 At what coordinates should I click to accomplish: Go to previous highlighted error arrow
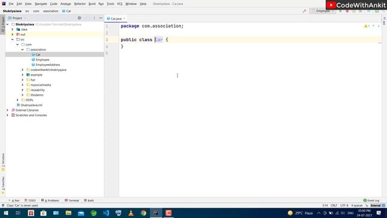coord(374,26)
